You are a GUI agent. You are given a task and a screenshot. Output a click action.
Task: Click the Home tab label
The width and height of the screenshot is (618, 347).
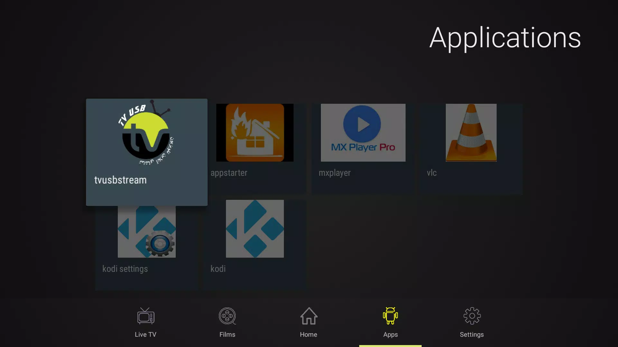(x=309, y=334)
